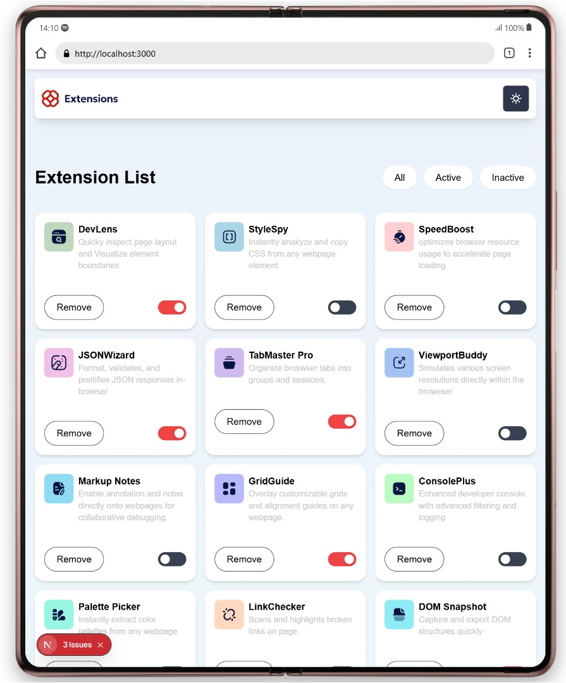The width and height of the screenshot is (566, 683).
Task: Click the ConsolePlus description text
Action: tap(472, 506)
